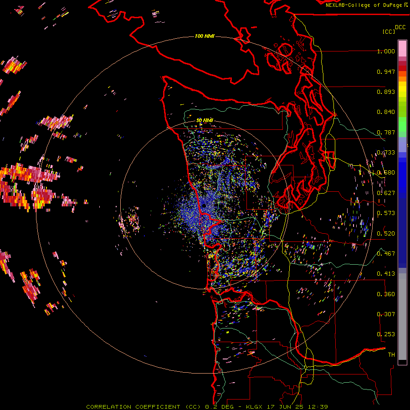Click the 100 NMI range ring label
Image resolution: width=410 pixels, height=410 pixels.
(x=205, y=36)
